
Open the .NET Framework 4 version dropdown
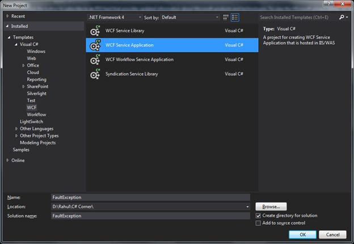click(x=115, y=18)
